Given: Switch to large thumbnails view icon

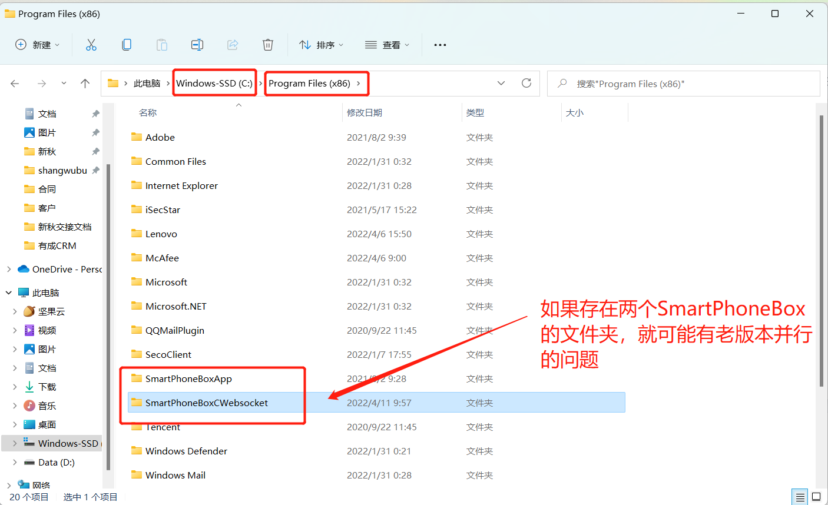Looking at the screenshot, I should [x=816, y=497].
